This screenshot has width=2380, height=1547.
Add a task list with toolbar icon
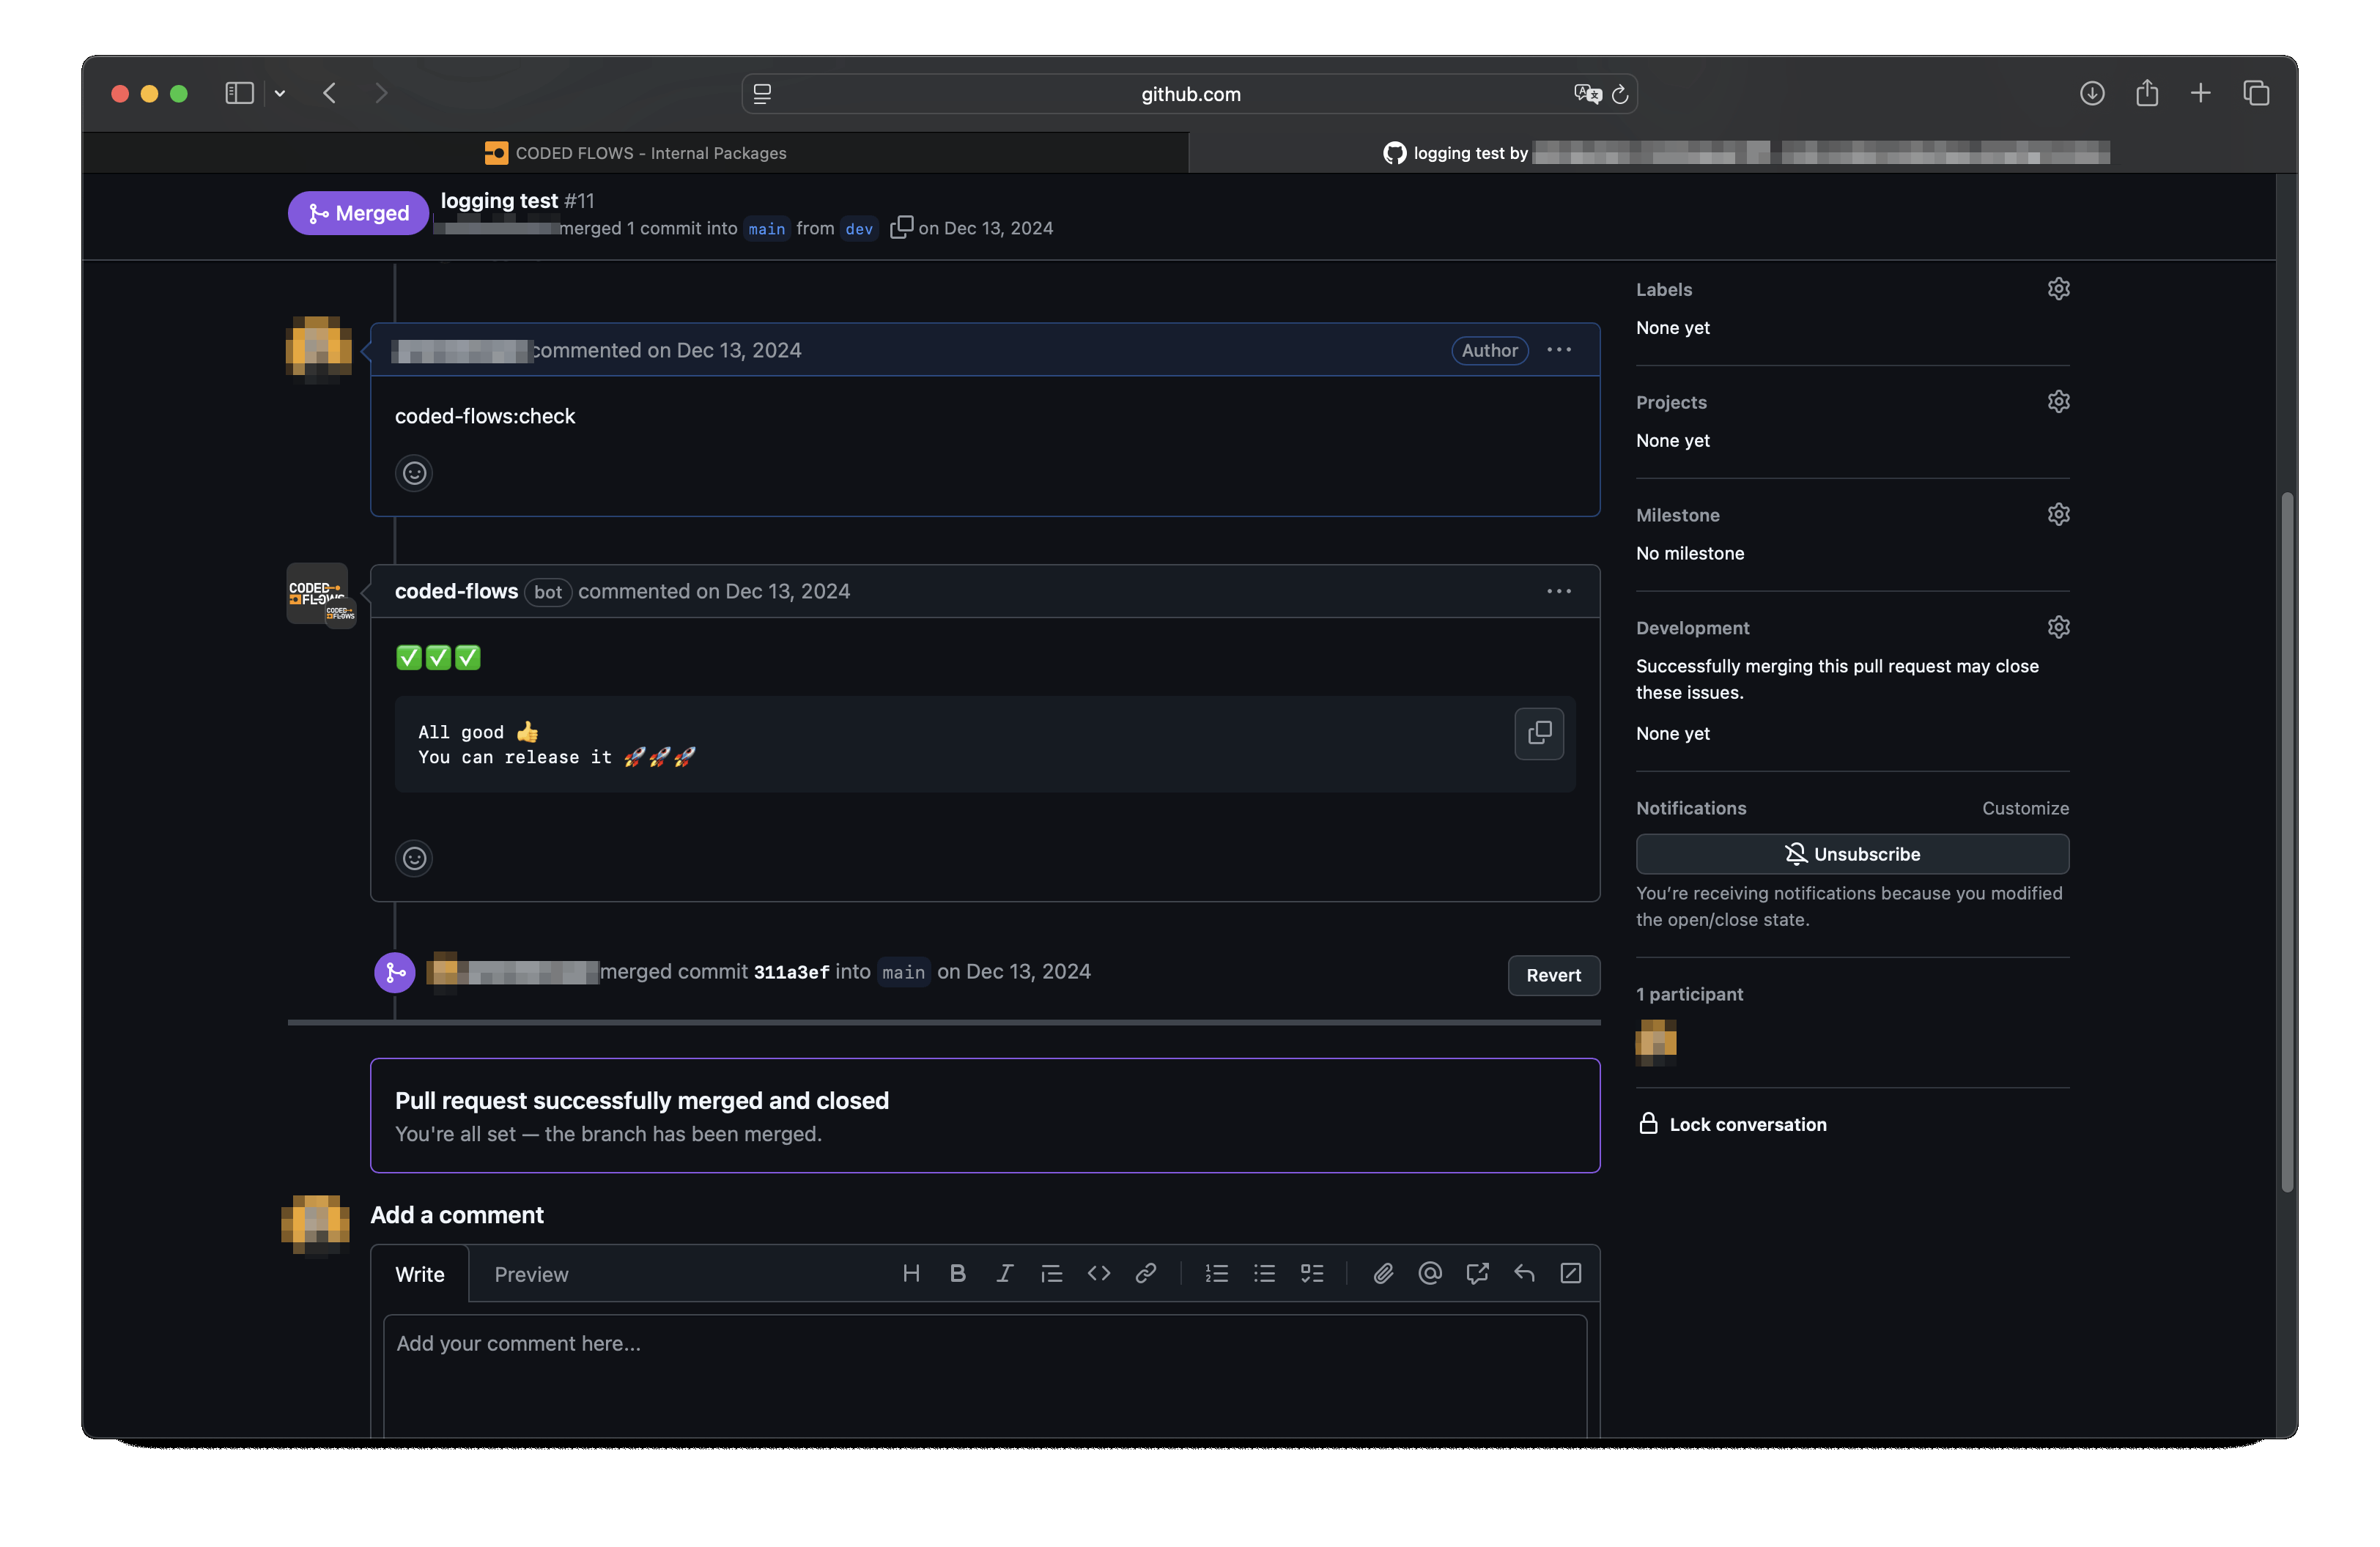tap(1312, 1273)
